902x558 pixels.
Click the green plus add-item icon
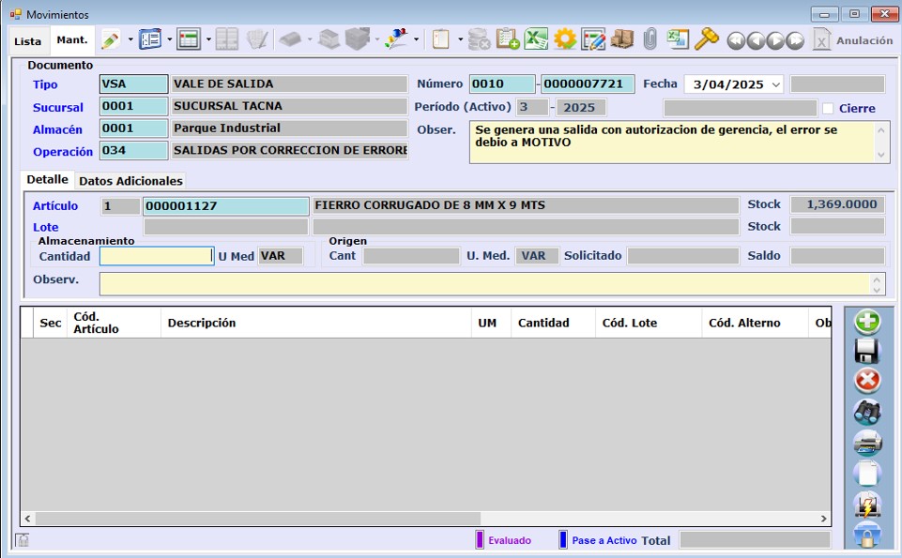coord(866,322)
